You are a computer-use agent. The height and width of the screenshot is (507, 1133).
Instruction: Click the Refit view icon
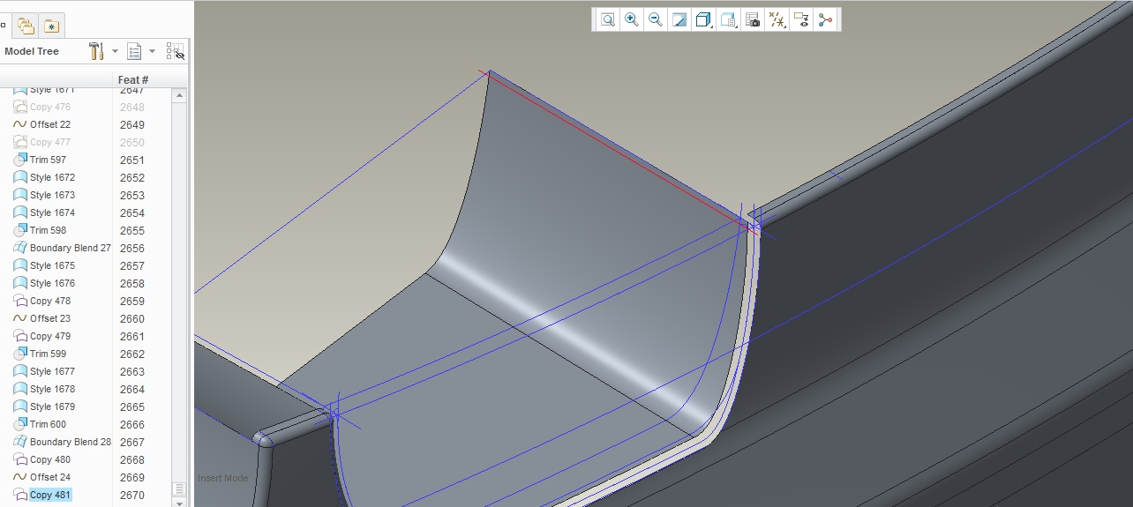608,20
